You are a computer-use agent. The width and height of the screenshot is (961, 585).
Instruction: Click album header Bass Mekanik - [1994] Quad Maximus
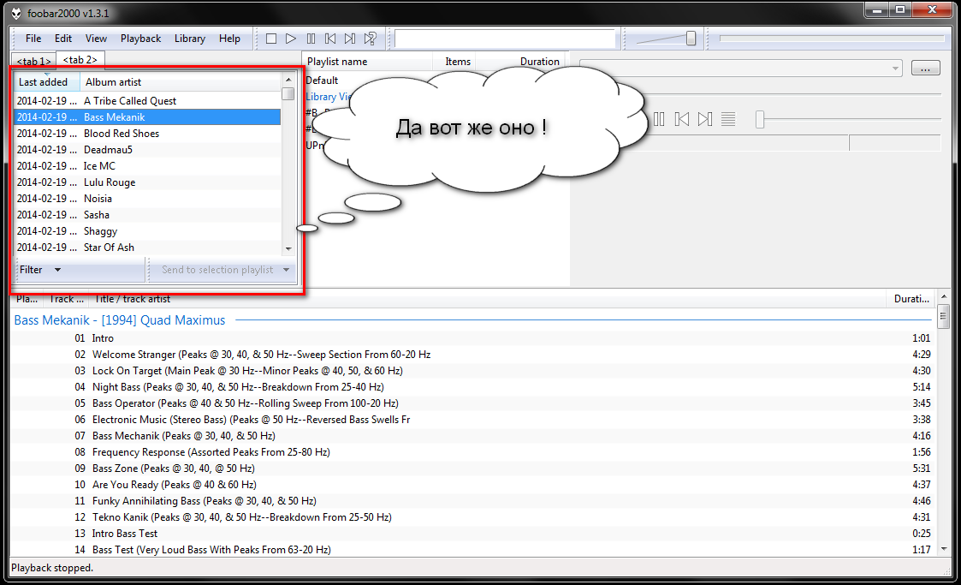pyautogui.click(x=120, y=320)
